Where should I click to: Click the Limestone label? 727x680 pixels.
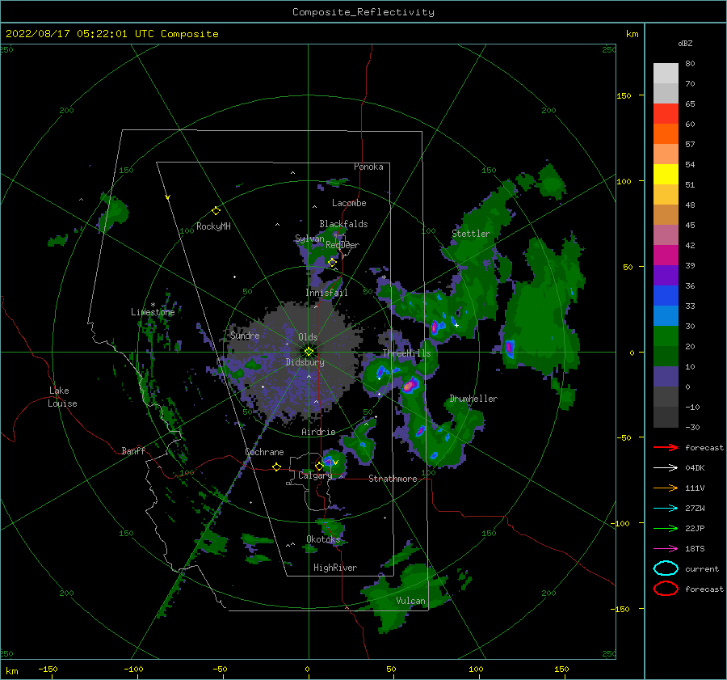[x=153, y=312]
